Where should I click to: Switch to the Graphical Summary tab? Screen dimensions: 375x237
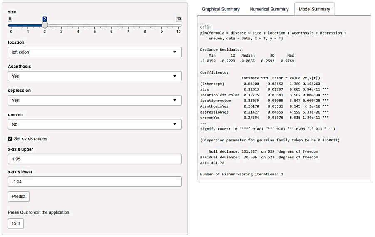(221, 9)
